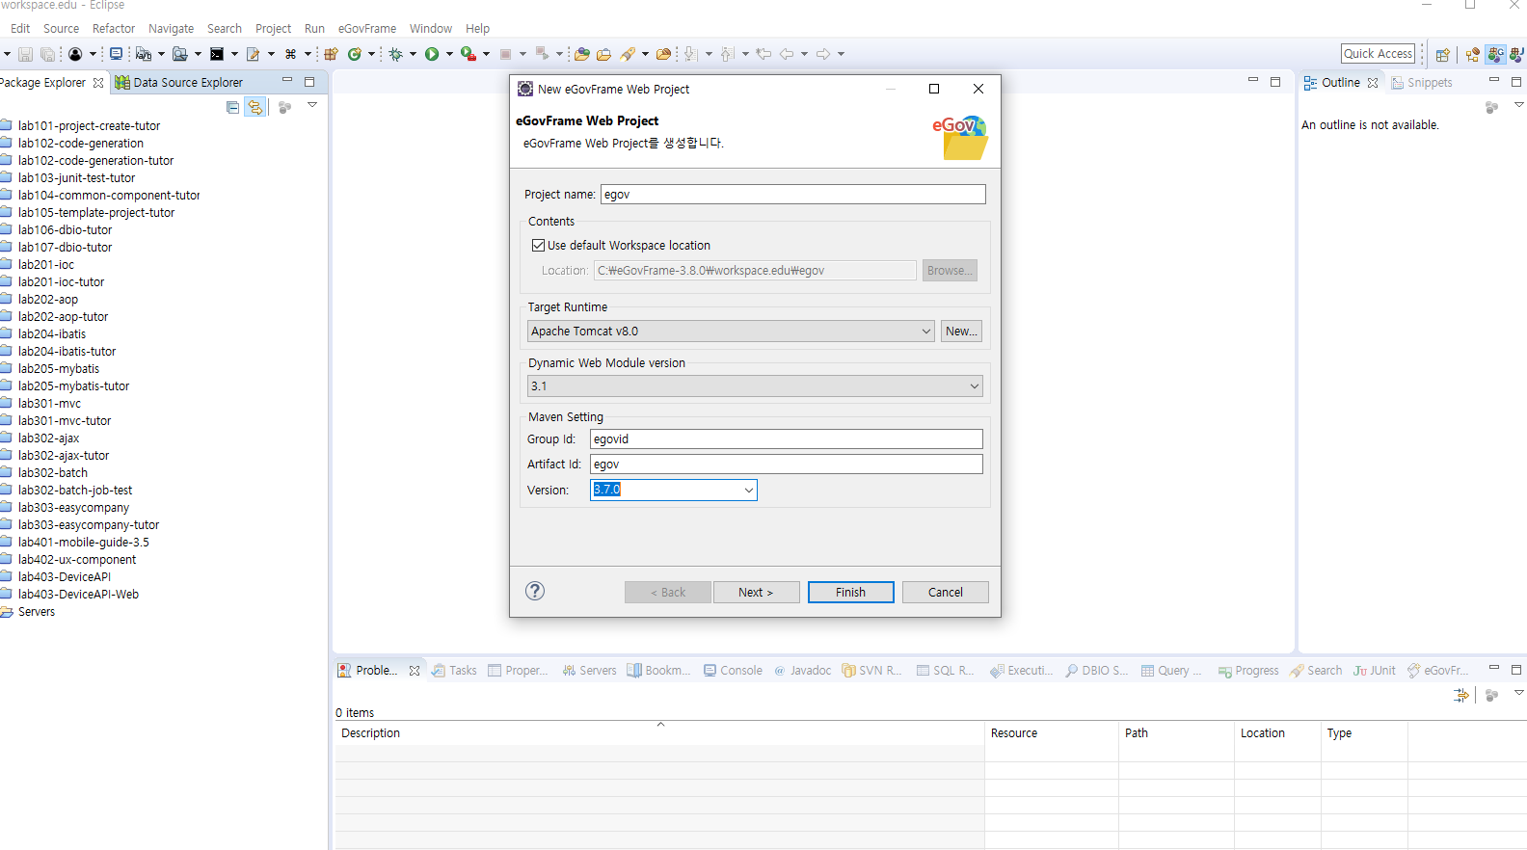Viewport: 1527px width, 850px height.
Task: Click the Open Task folder icon
Action: point(604,54)
